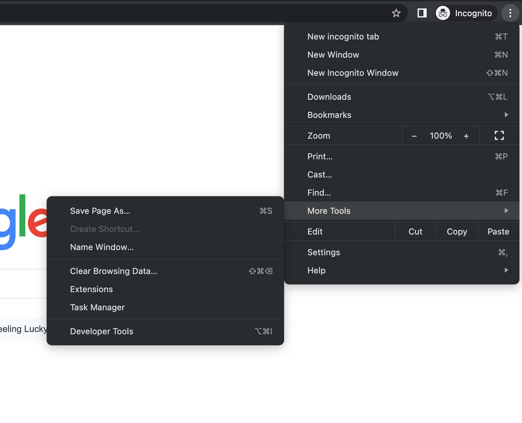Open the three-dot Chrome menu
522x423 pixels.
[510, 13]
